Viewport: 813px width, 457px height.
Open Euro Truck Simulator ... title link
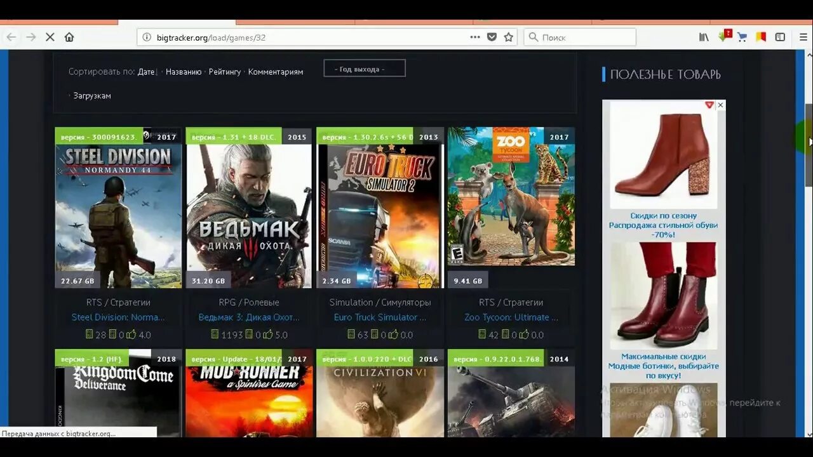click(x=380, y=317)
